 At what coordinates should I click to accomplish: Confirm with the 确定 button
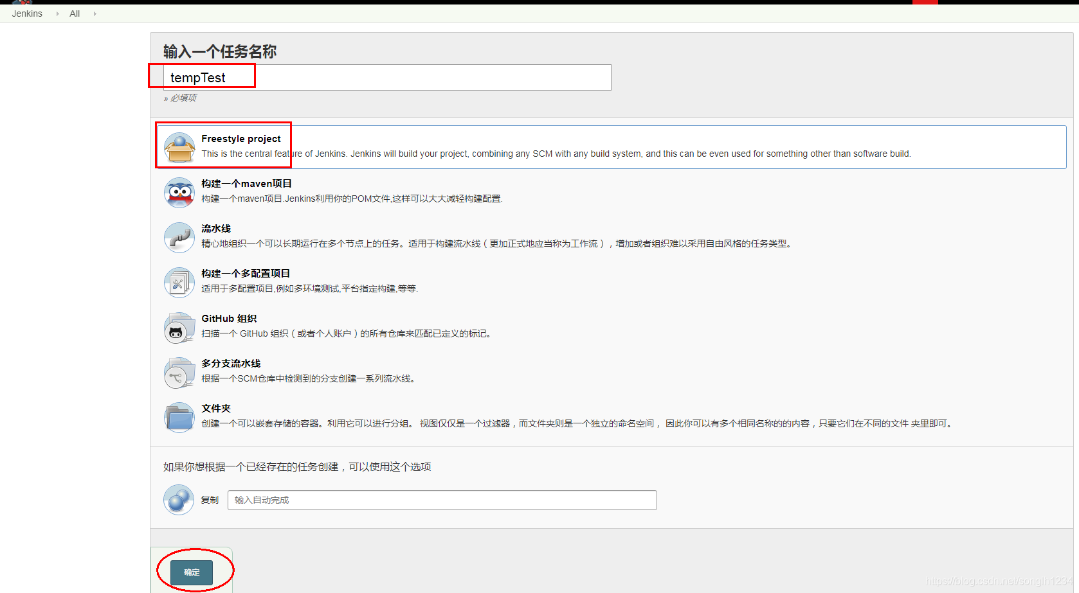[x=192, y=572]
